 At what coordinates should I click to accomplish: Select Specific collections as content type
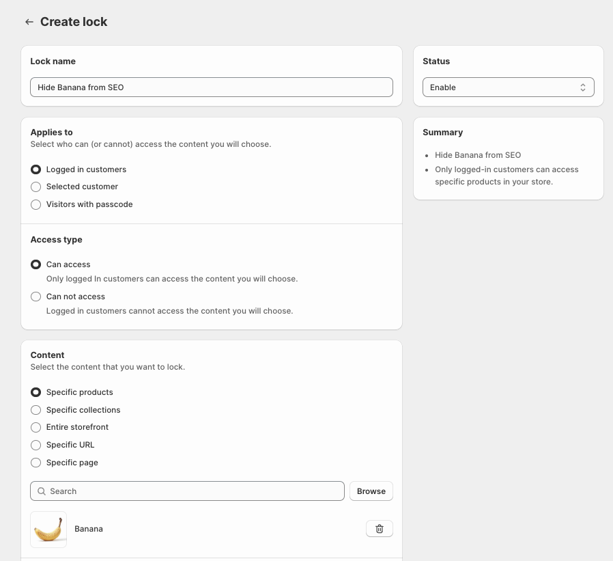pyautogui.click(x=35, y=409)
